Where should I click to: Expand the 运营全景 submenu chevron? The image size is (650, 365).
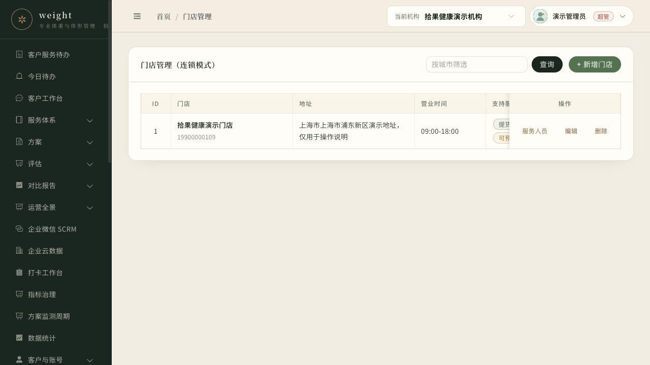[x=90, y=207]
